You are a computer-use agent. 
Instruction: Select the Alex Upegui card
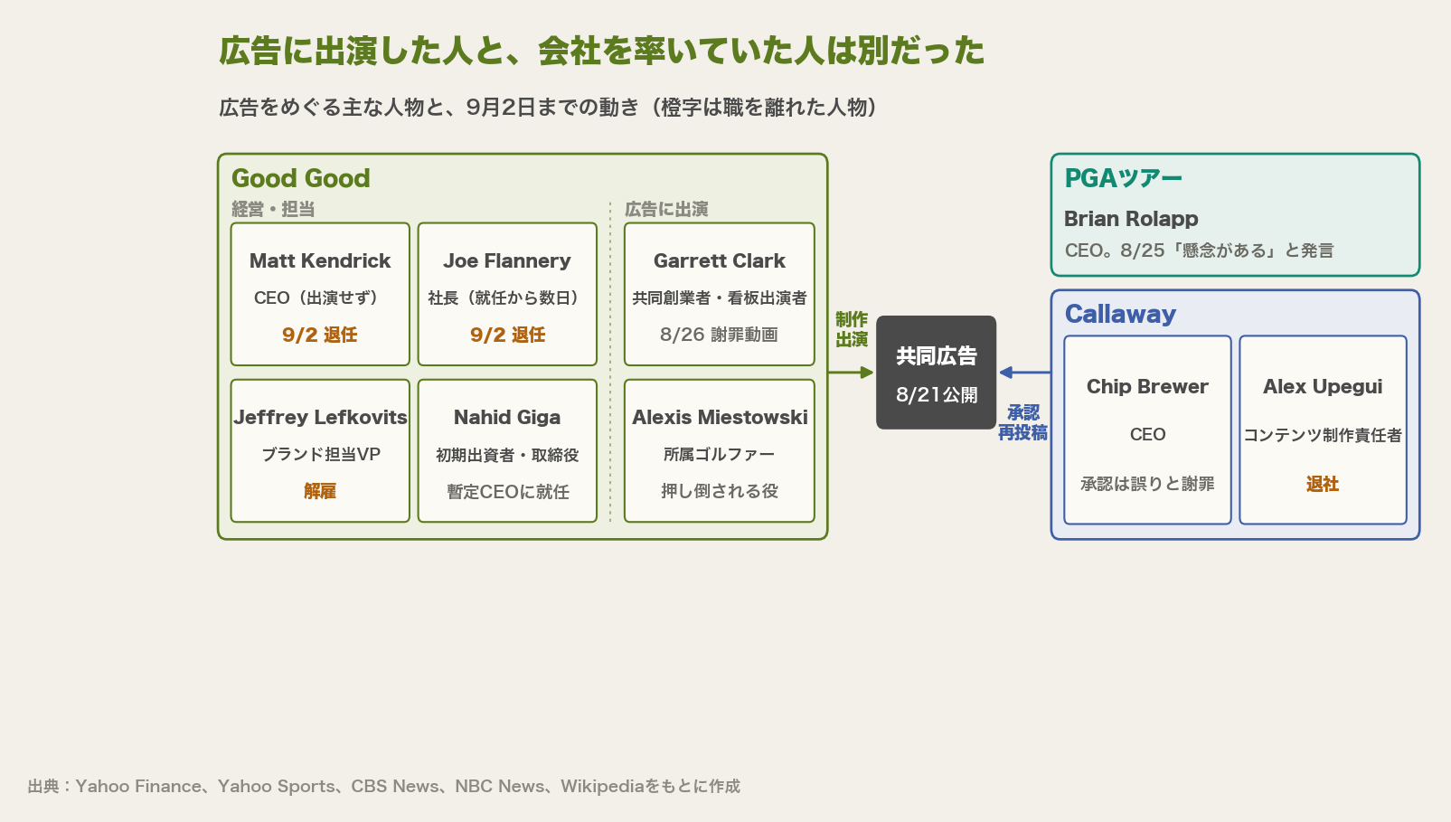tap(1323, 430)
